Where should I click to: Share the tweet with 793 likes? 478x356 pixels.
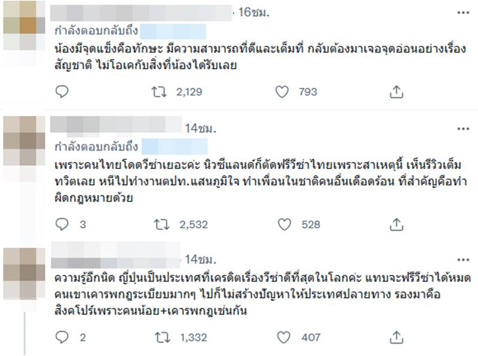click(x=395, y=91)
